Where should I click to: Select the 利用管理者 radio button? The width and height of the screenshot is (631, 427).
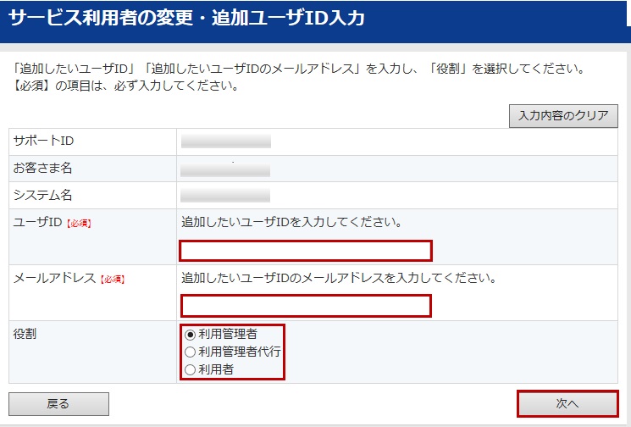coord(190,334)
